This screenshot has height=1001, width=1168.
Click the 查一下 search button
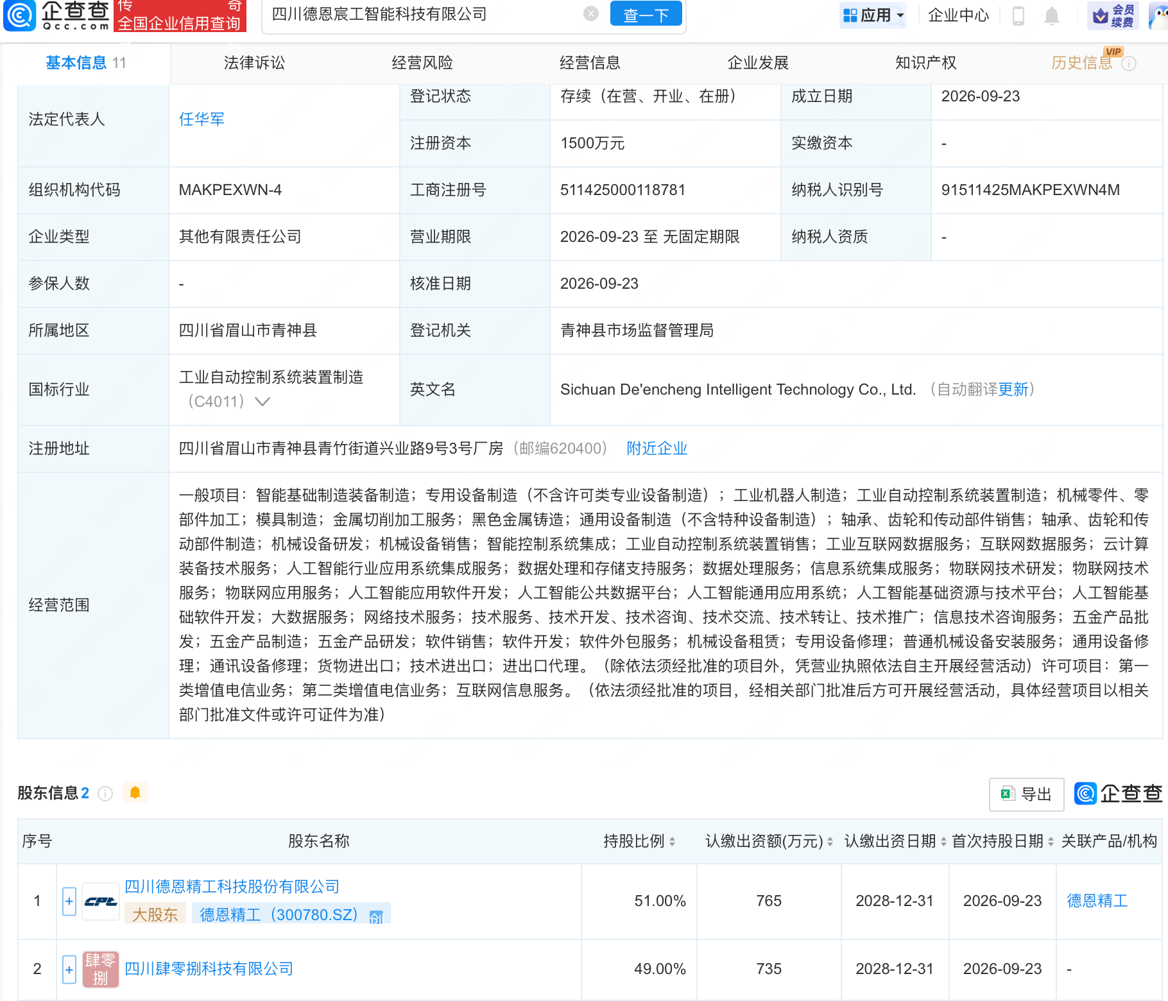point(646,14)
